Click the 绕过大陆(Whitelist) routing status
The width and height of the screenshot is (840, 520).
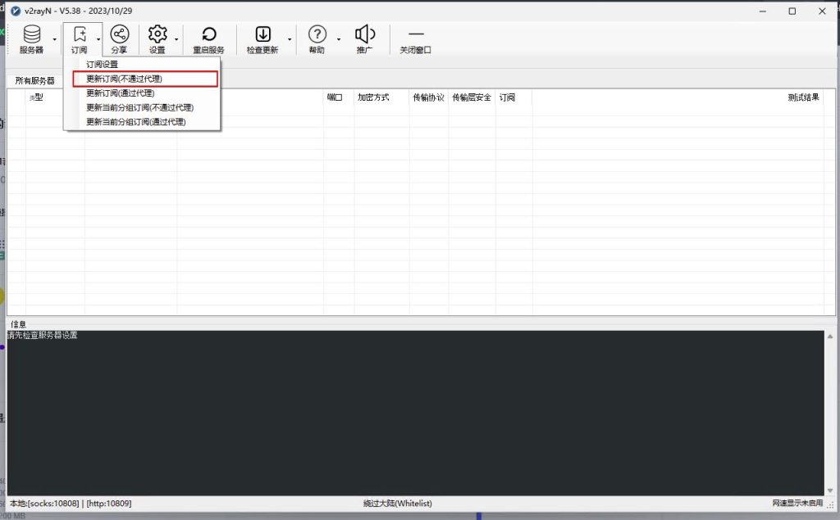tap(398, 504)
